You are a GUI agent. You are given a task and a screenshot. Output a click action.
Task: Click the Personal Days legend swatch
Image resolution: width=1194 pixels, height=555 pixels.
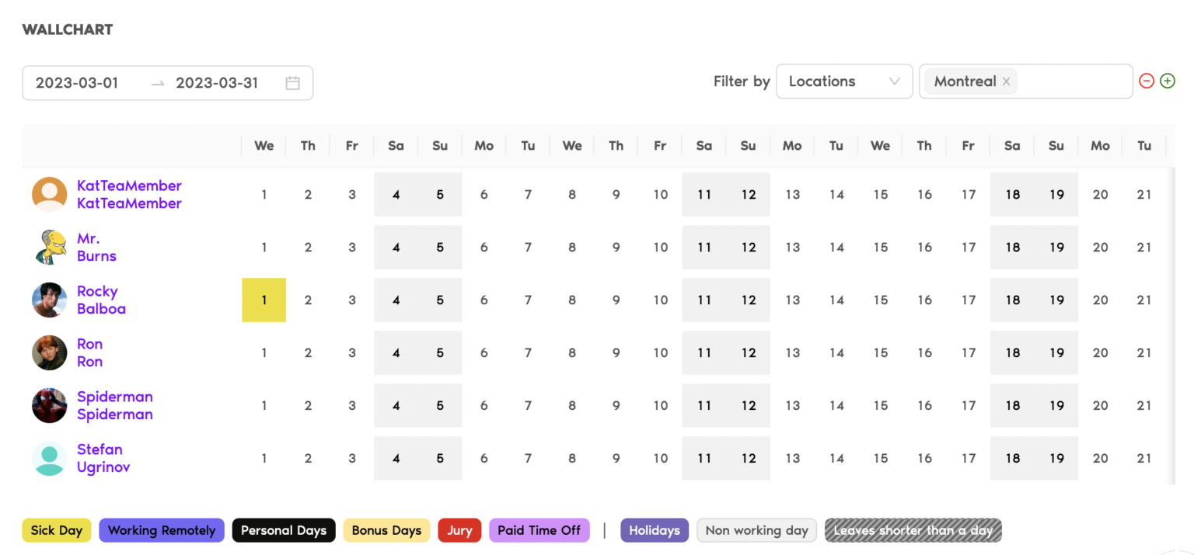(284, 530)
